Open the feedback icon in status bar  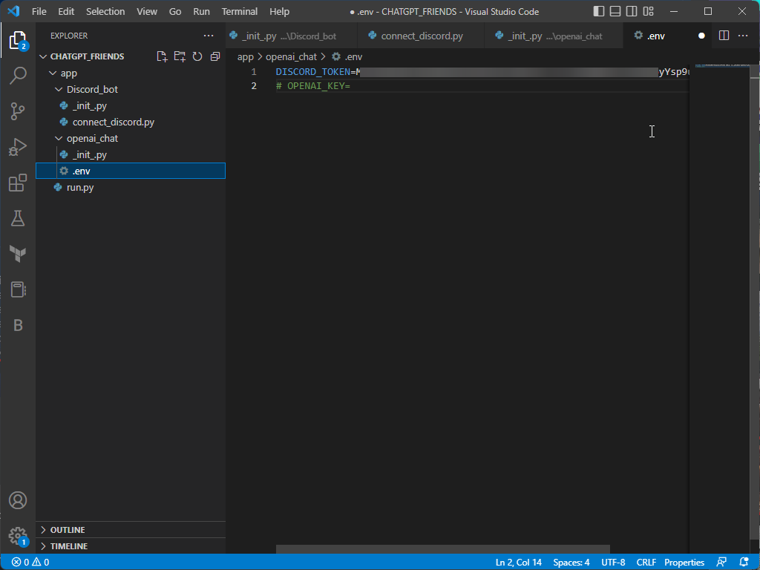pos(721,563)
